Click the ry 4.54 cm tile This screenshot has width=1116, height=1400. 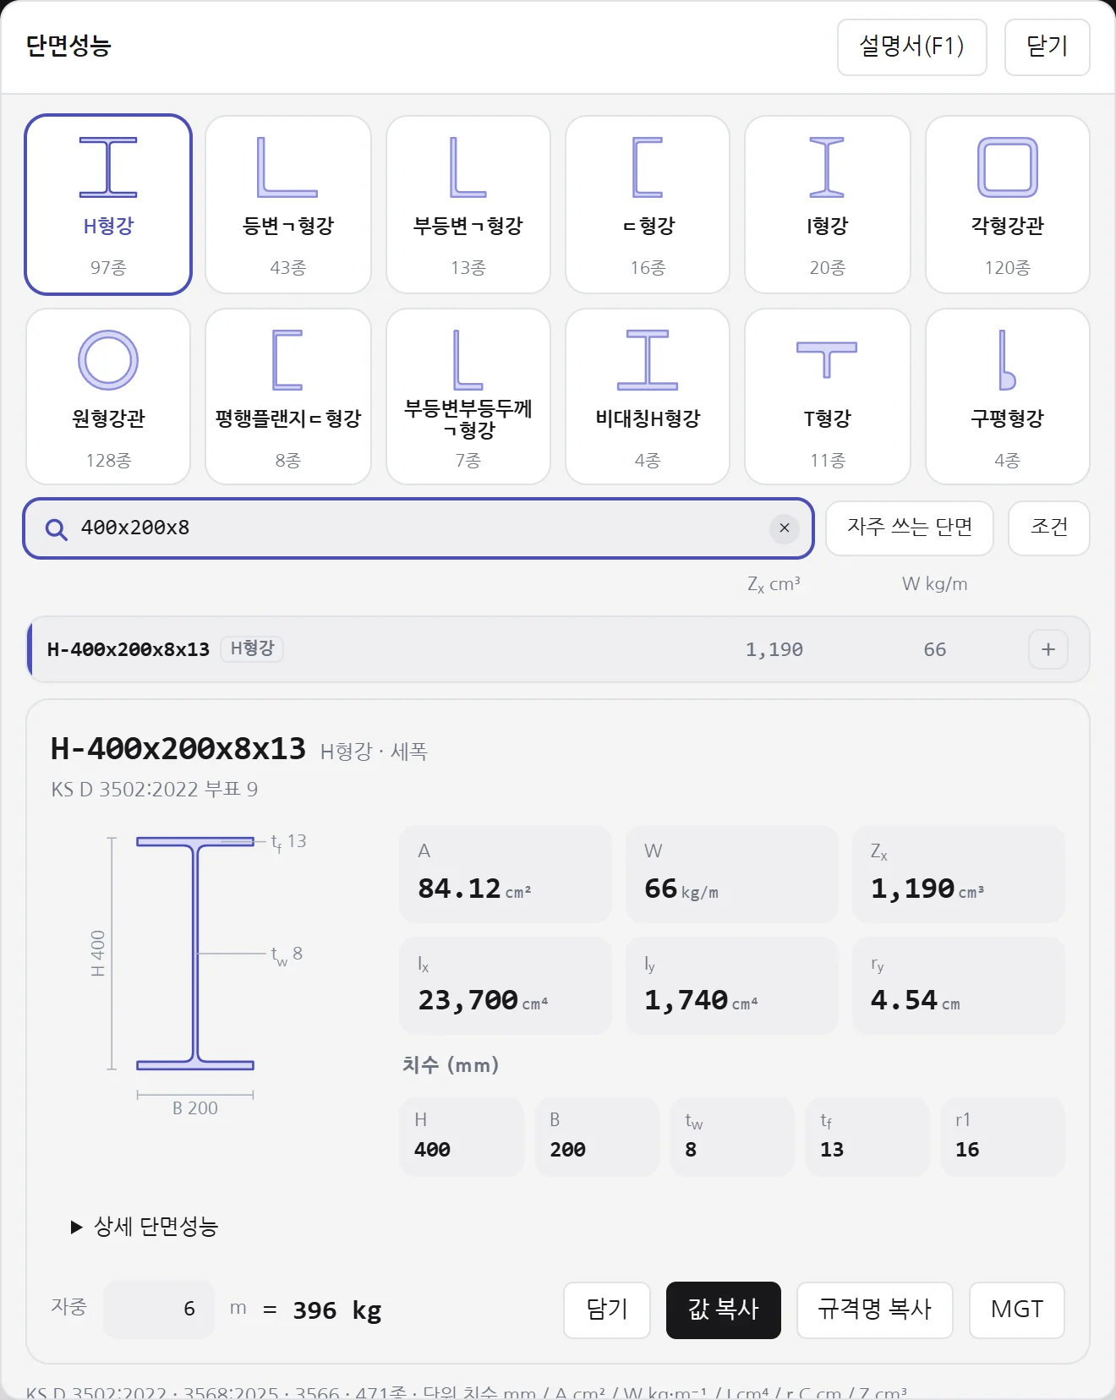tap(959, 986)
